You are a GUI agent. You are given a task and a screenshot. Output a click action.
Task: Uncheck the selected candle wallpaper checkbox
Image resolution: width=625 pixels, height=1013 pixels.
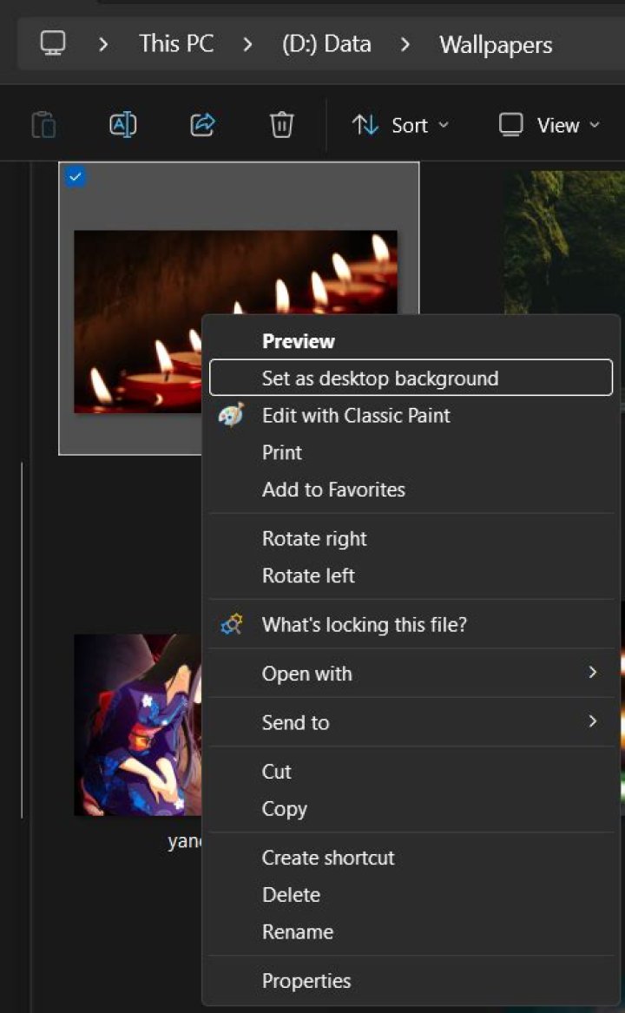tap(76, 176)
